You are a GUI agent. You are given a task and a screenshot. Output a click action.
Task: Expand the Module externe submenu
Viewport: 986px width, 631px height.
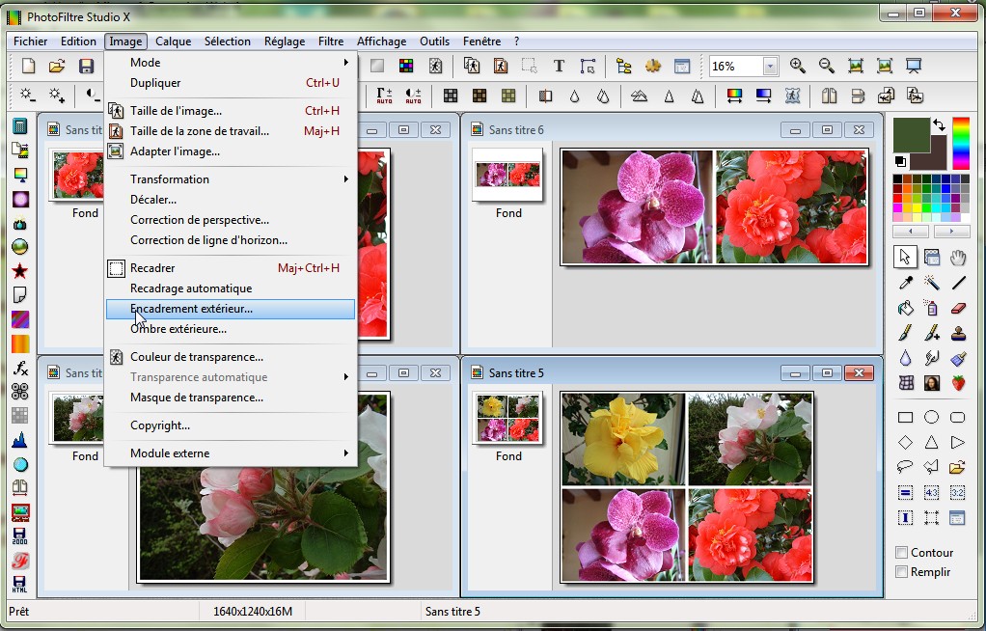pyautogui.click(x=231, y=453)
